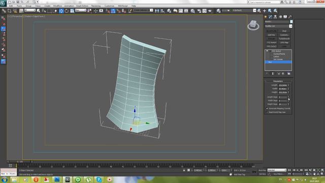Toggle Generate Mapping Coords checkbox
Image resolution: width=325 pixels, height=183 pixels.
pos(267,108)
